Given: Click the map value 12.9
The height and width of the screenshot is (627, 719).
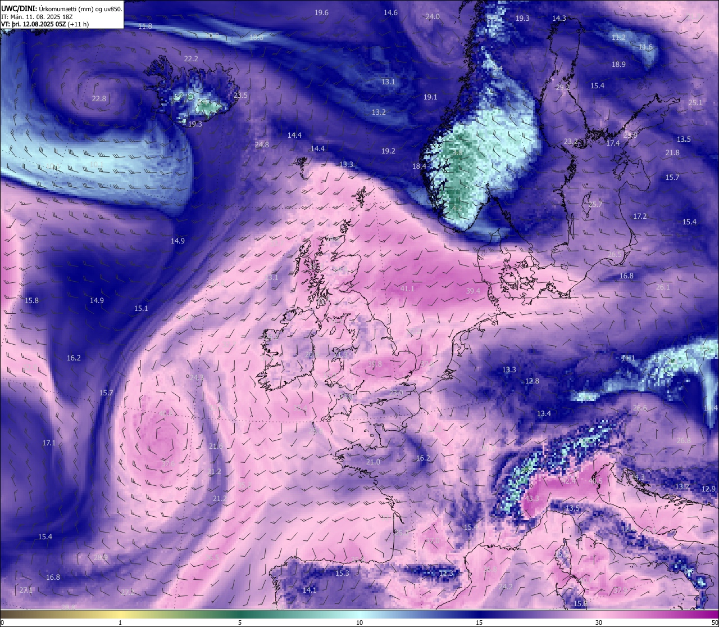Looking at the screenshot, I should (x=709, y=489).
